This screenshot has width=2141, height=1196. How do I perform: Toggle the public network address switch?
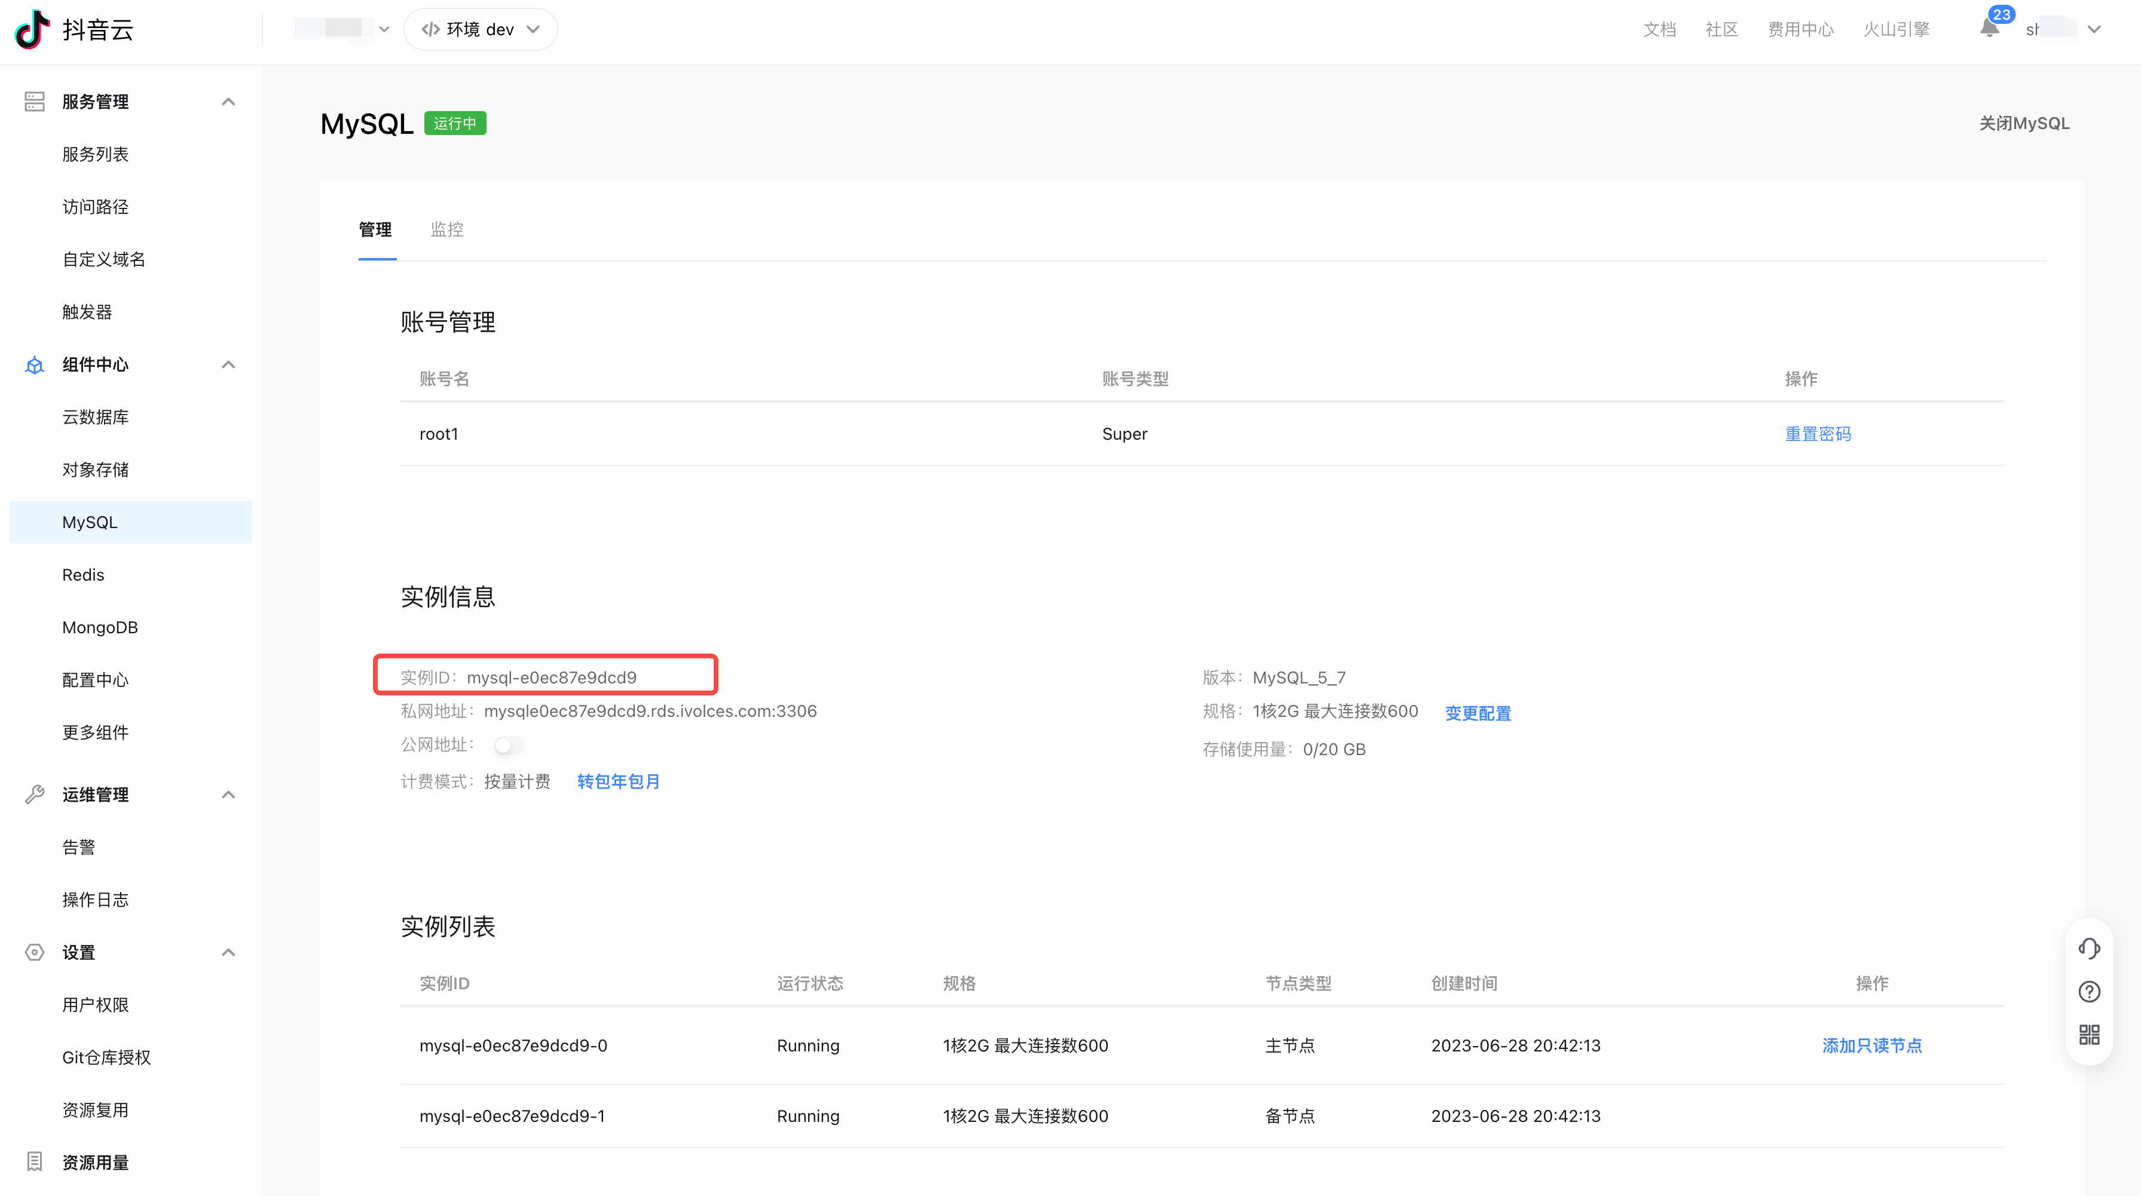pos(509,745)
